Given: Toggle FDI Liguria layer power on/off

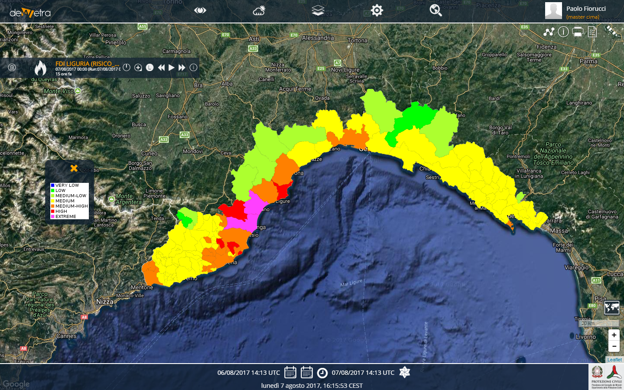Looking at the screenshot, I should 127,68.
